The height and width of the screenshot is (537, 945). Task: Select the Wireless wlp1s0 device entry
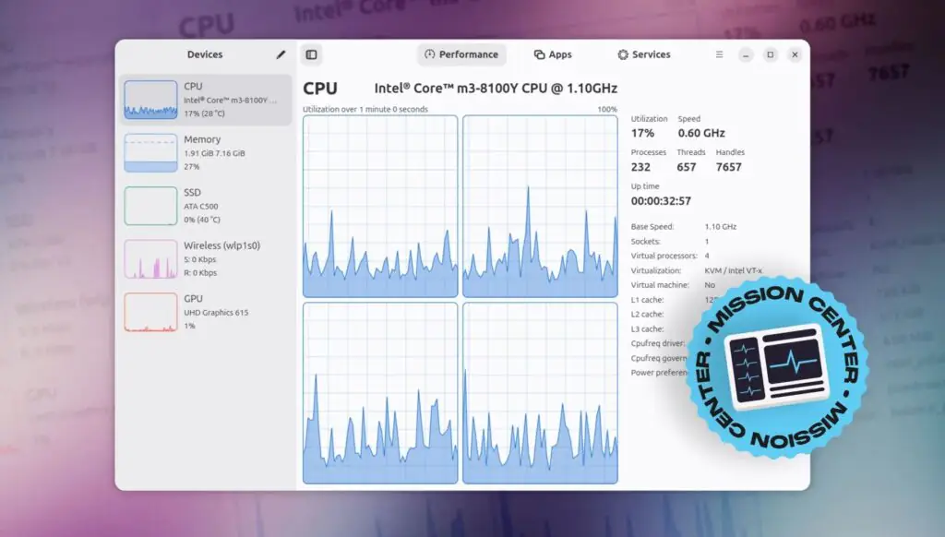(x=203, y=258)
